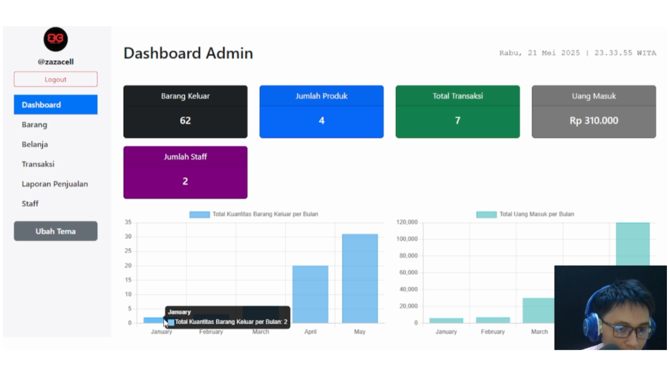Click the May bar in left chart

[360, 277]
